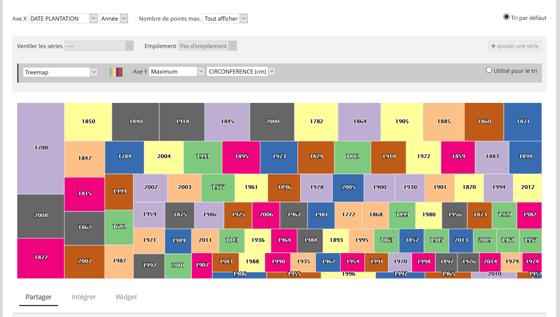Select the 2008 treemap tile
This screenshot has width=560, height=317.
tap(41, 216)
